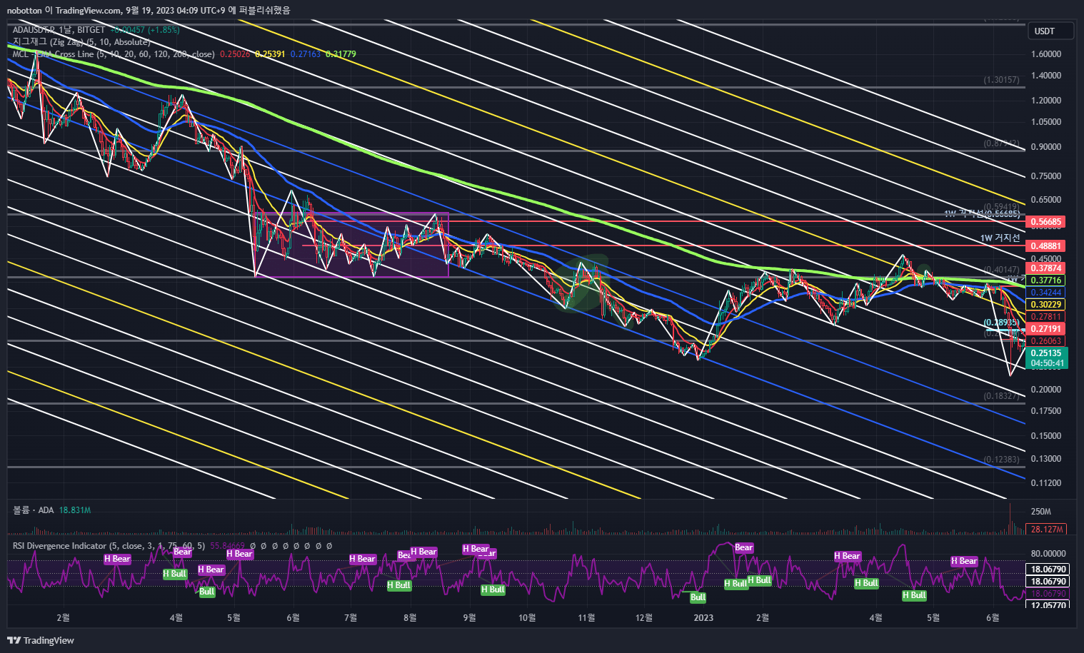Click the red EMA value 0.25026
The height and width of the screenshot is (653, 1084).
(x=235, y=54)
